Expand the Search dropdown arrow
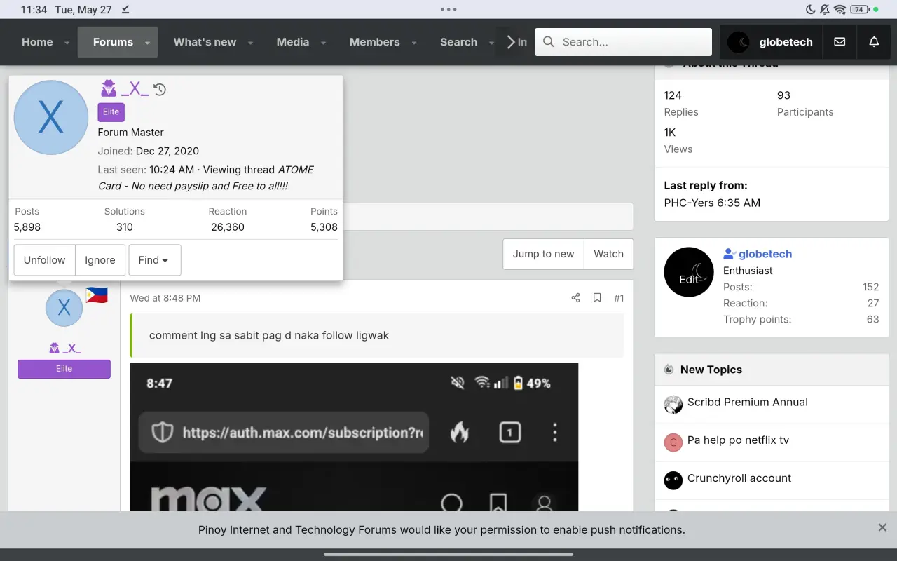Viewport: 897px width, 561px height. point(491,43)
